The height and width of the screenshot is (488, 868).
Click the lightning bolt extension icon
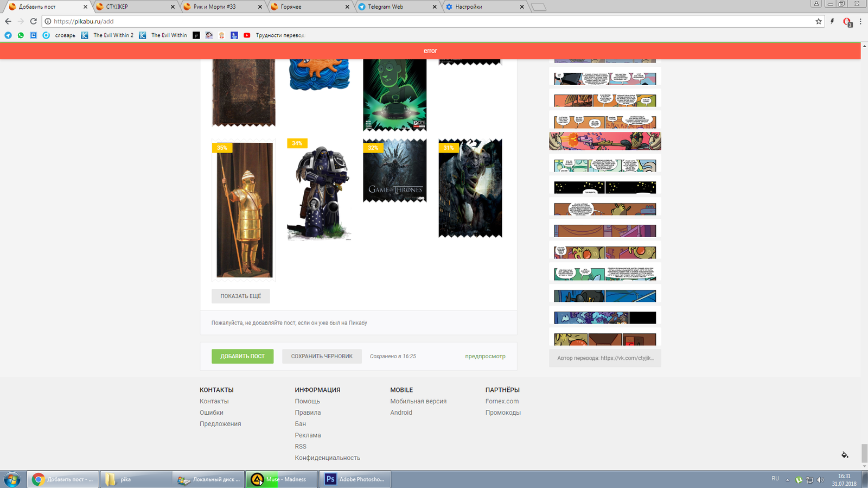[832, 21]
